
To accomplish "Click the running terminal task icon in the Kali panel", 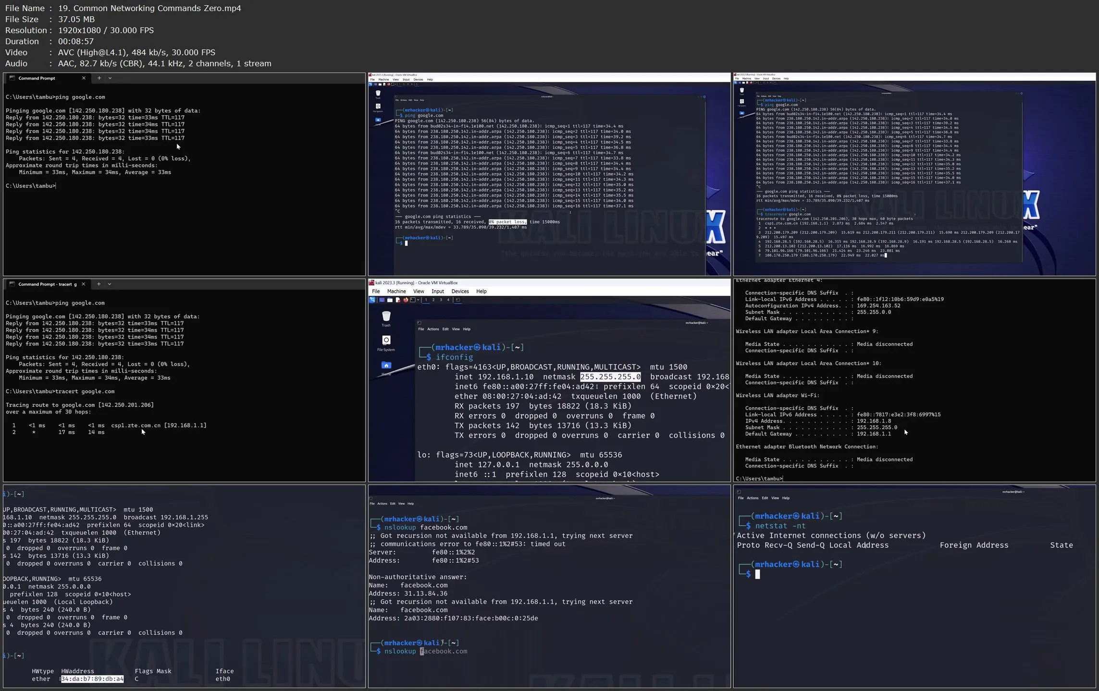I will (458, 300).
